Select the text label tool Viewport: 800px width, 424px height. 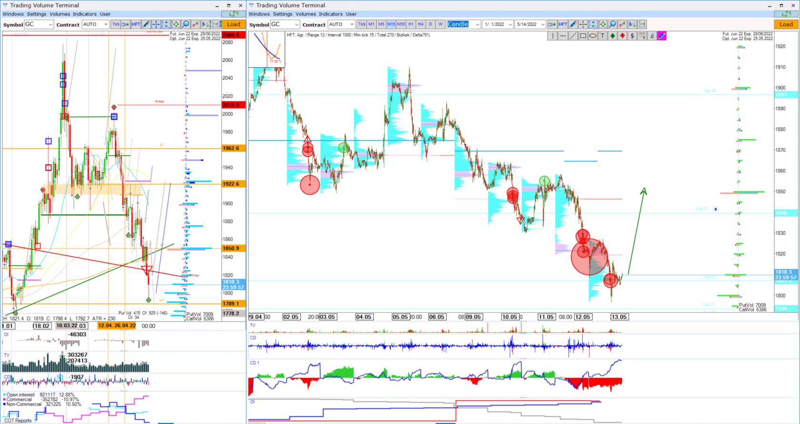(602, 36)
